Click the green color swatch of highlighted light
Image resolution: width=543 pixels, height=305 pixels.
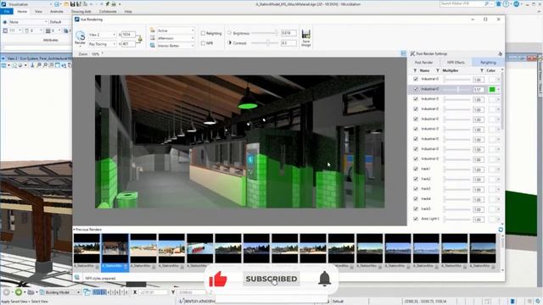(492, 90)
